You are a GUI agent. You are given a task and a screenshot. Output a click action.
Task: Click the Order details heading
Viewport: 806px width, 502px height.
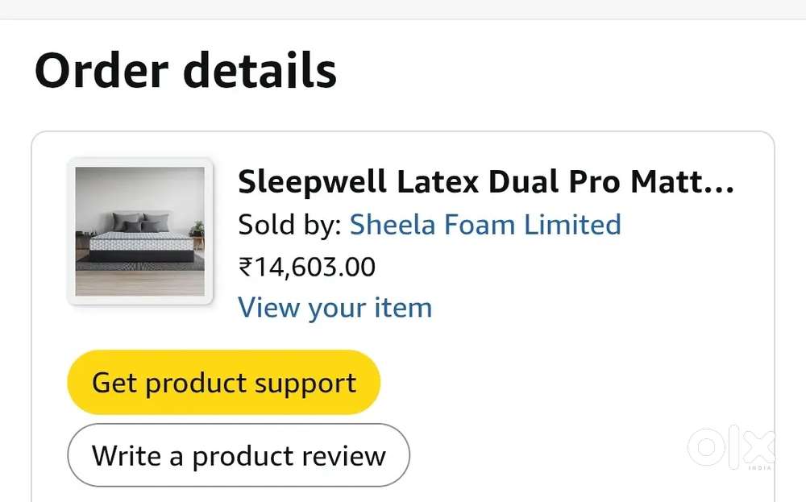pyautogui.click(x=185, y=70)
